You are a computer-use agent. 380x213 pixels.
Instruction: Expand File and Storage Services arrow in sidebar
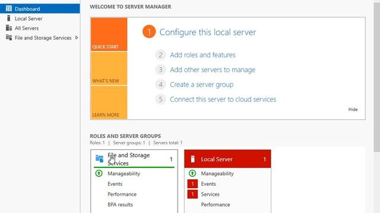[77, 38]
